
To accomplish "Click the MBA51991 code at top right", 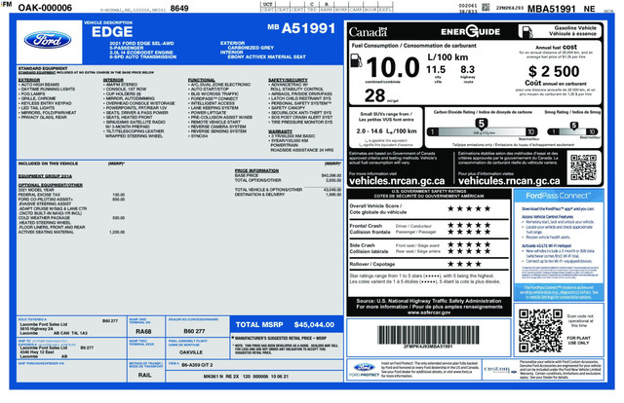I will [552, 9].
